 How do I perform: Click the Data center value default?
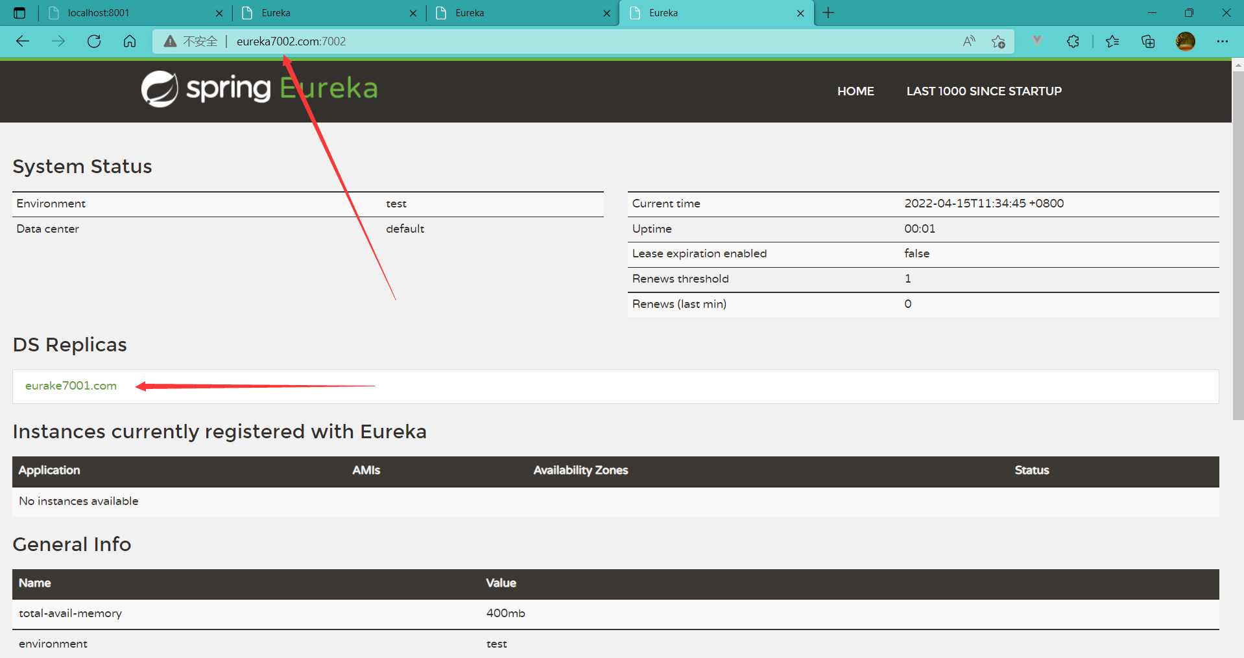click(405, 229)
